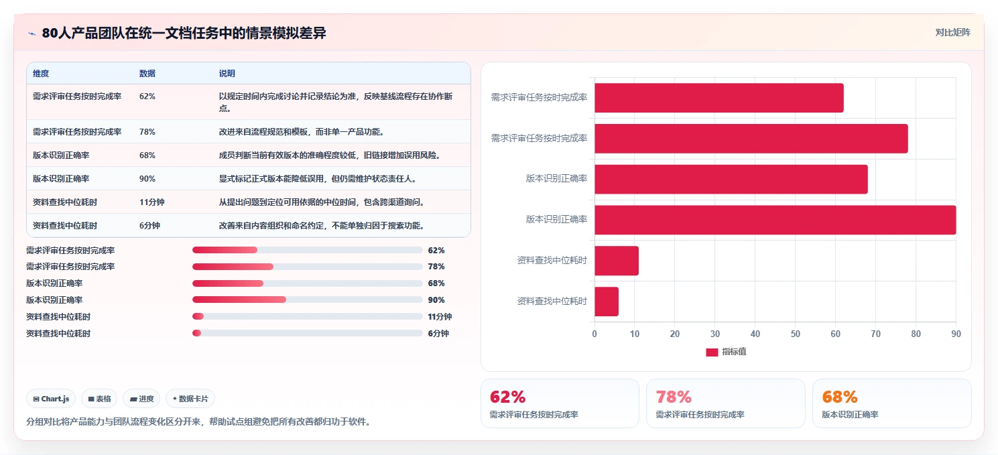Click the 90% progress bar

click(308, 300)
